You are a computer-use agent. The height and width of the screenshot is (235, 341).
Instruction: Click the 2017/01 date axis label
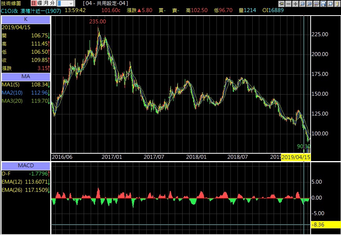click(112, 157)
